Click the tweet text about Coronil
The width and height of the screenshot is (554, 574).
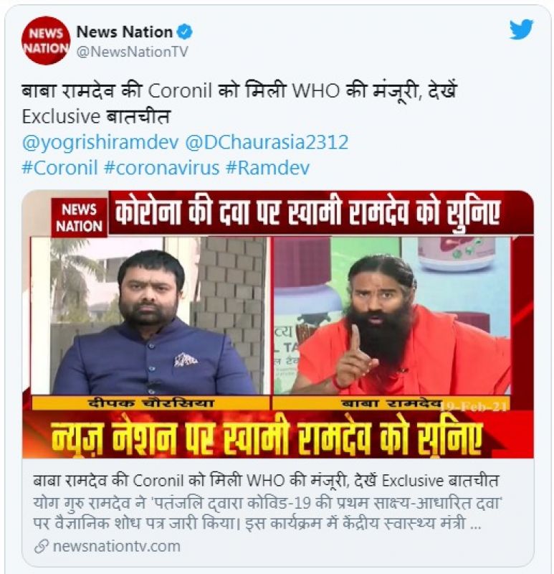click(x=239, y=103)
